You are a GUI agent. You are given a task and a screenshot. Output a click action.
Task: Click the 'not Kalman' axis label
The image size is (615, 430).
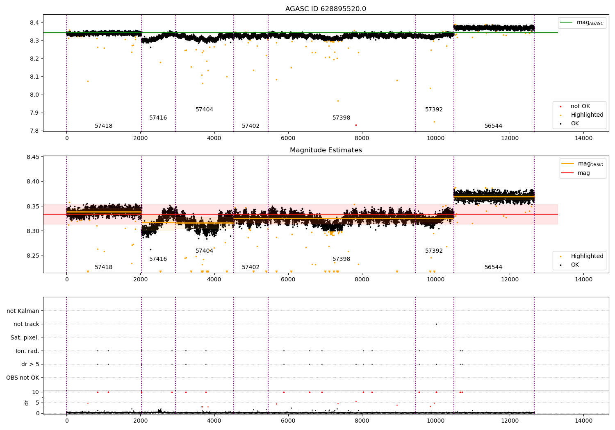pos(23,311)
